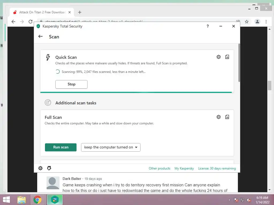Click '19 days ago' comment timestamp
This screenshot has width=274, height=205.
point(93,179)
